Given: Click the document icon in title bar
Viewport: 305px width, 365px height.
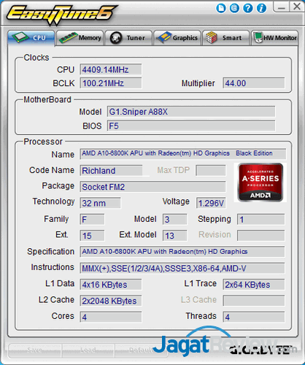Looking at the screenshot, I should [221, 8].
